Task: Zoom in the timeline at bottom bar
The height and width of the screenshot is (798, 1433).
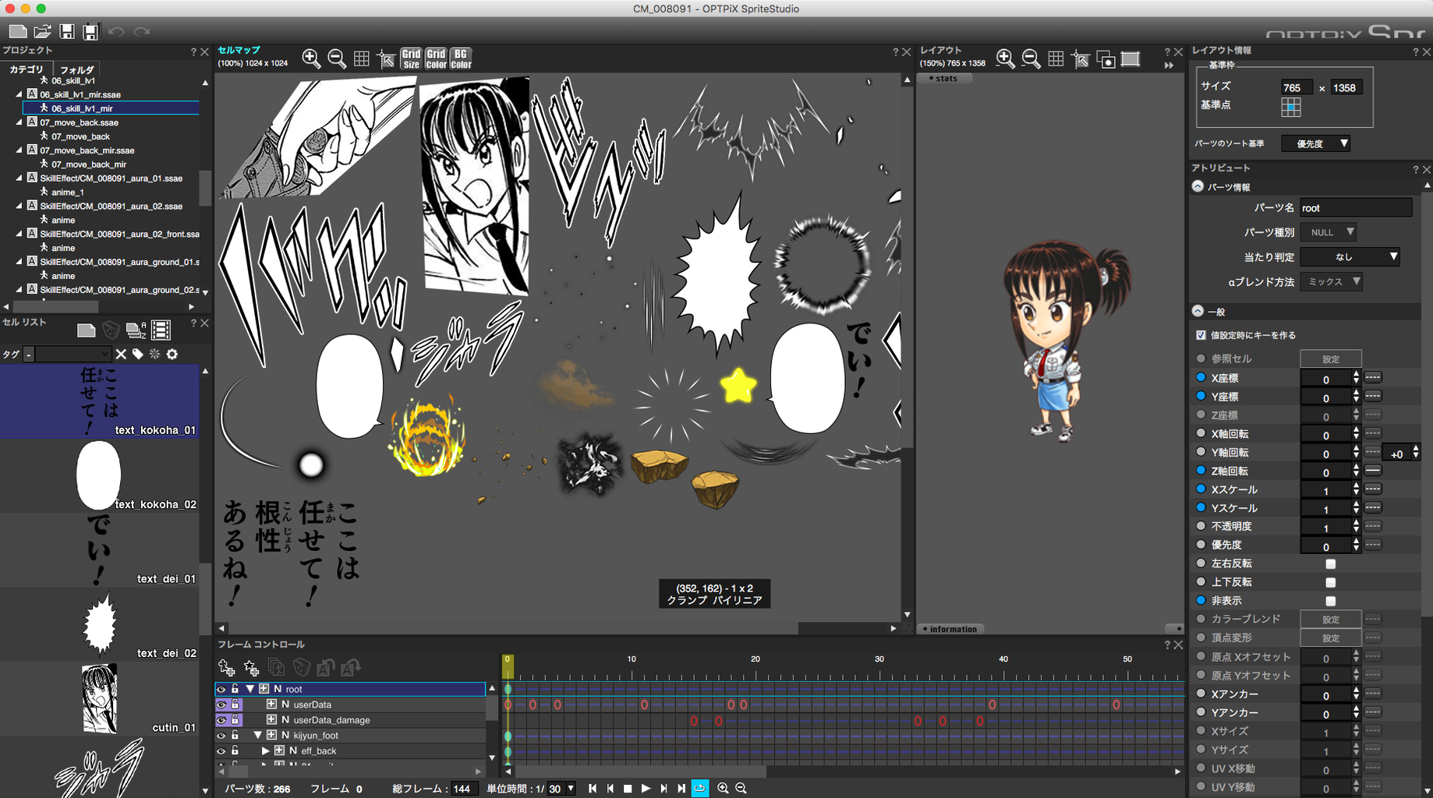Action: pyautogui.click(x=723, y=788)
